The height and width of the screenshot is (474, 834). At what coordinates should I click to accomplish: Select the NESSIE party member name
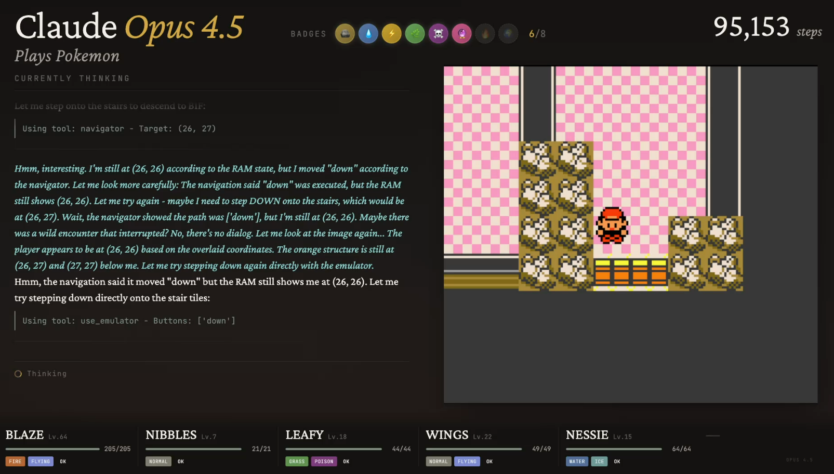click(587, 435)
